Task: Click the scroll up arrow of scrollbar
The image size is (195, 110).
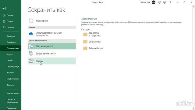Action: [x=194, y=6]
